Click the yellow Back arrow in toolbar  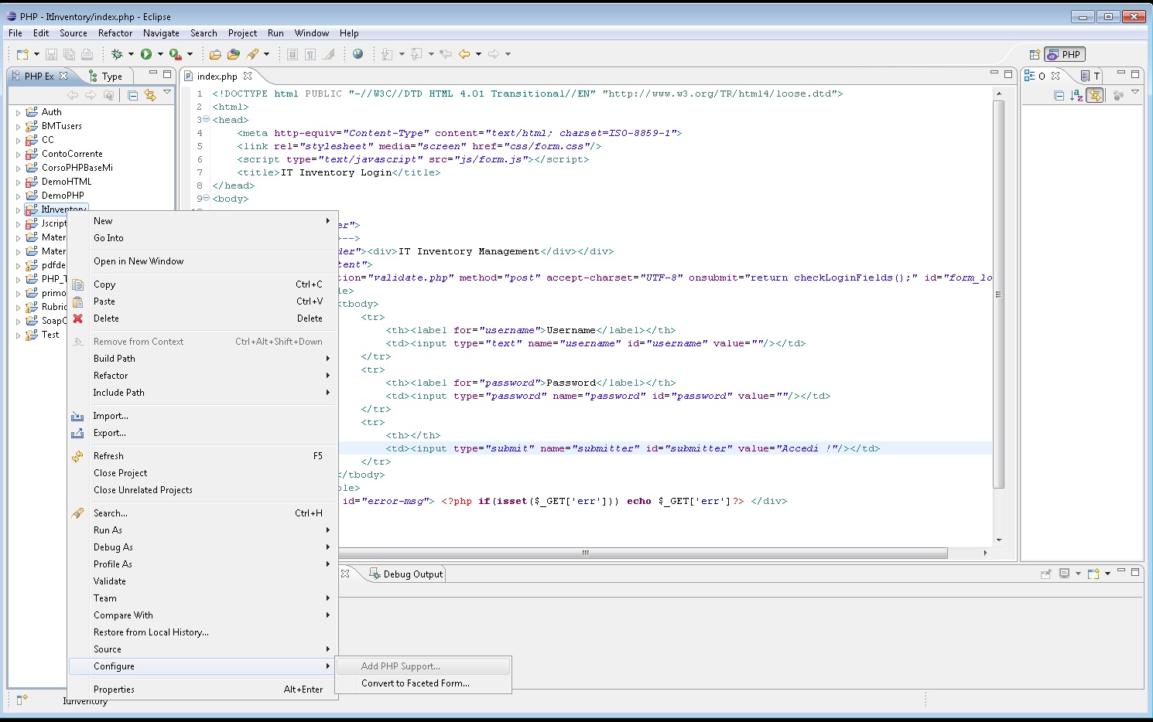[x=464, y=54]
